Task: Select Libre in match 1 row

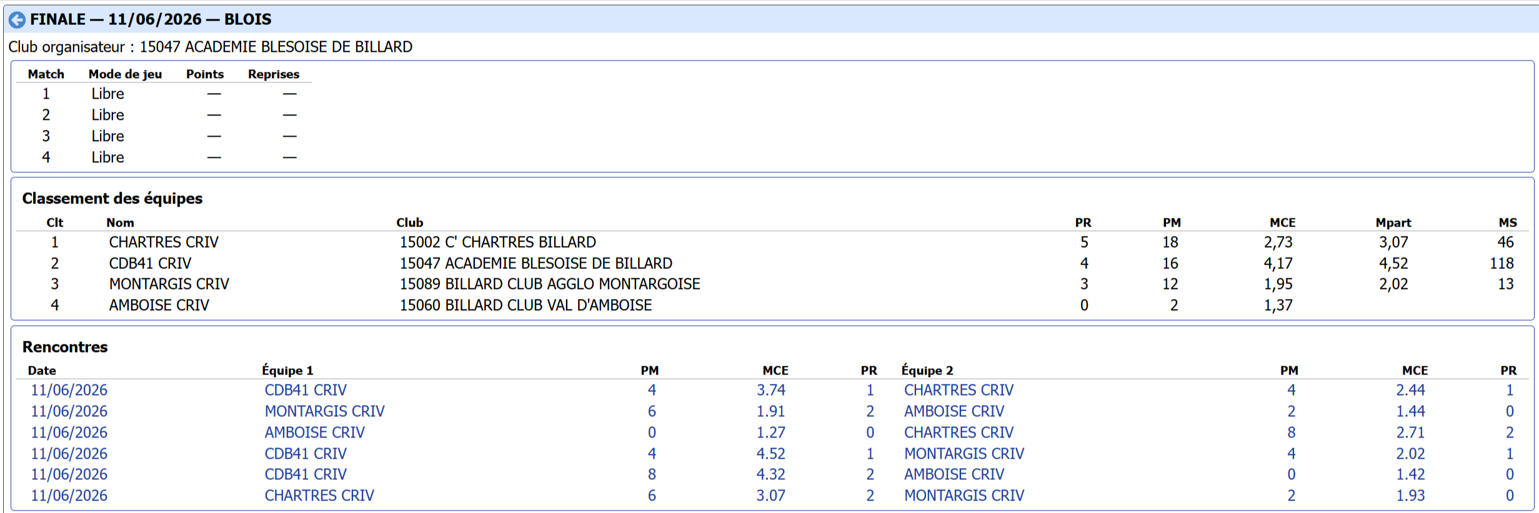Action: coord(107,94)
